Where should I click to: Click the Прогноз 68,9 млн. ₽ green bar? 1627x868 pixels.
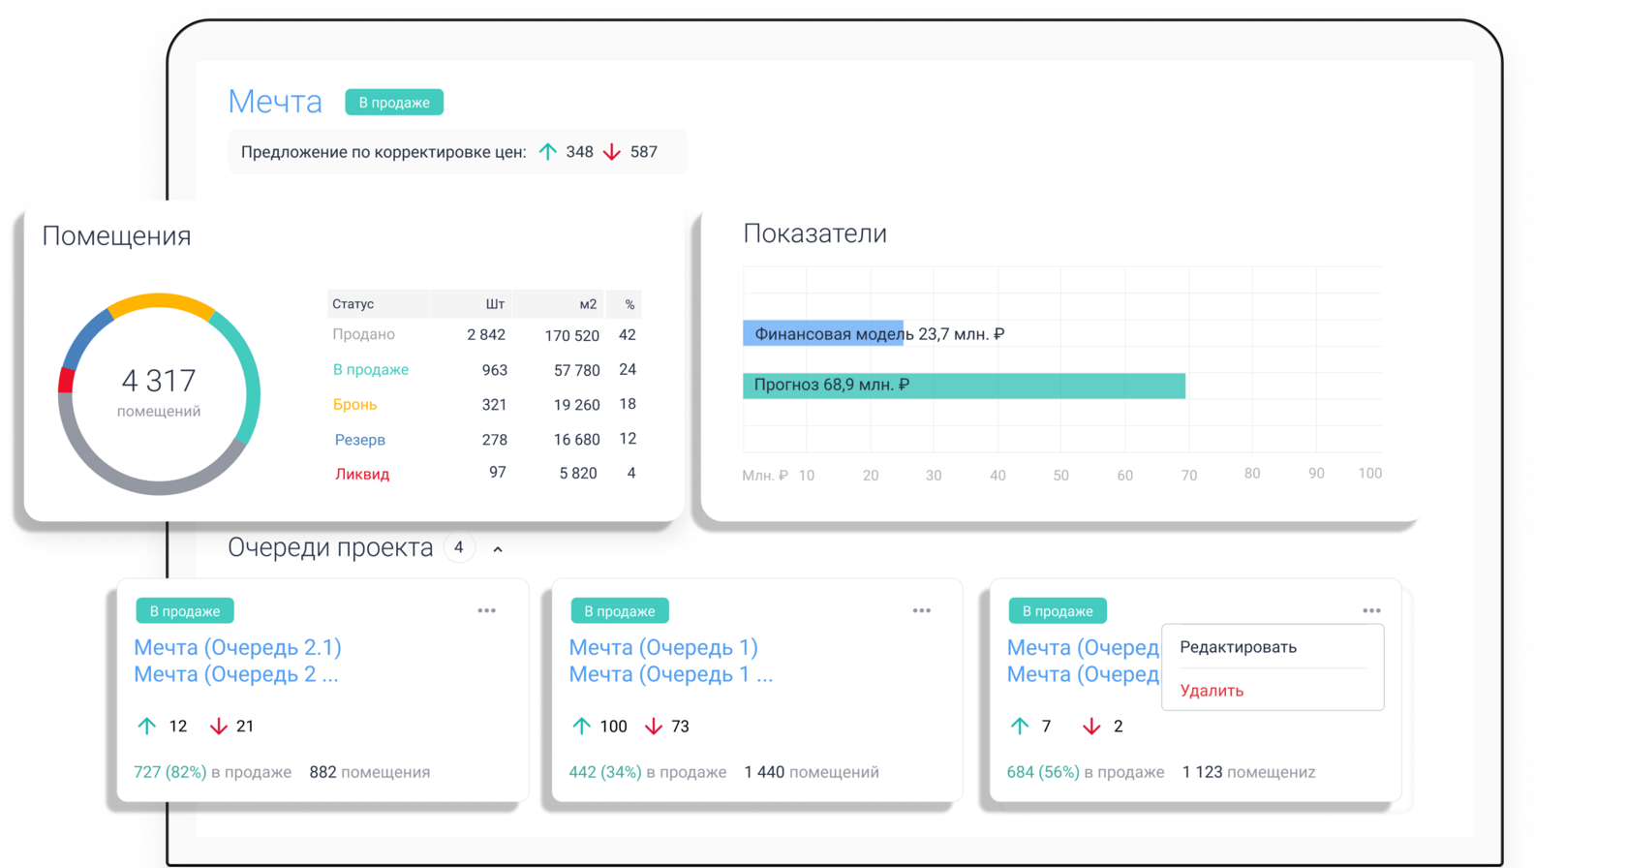(x=964, y=386)
